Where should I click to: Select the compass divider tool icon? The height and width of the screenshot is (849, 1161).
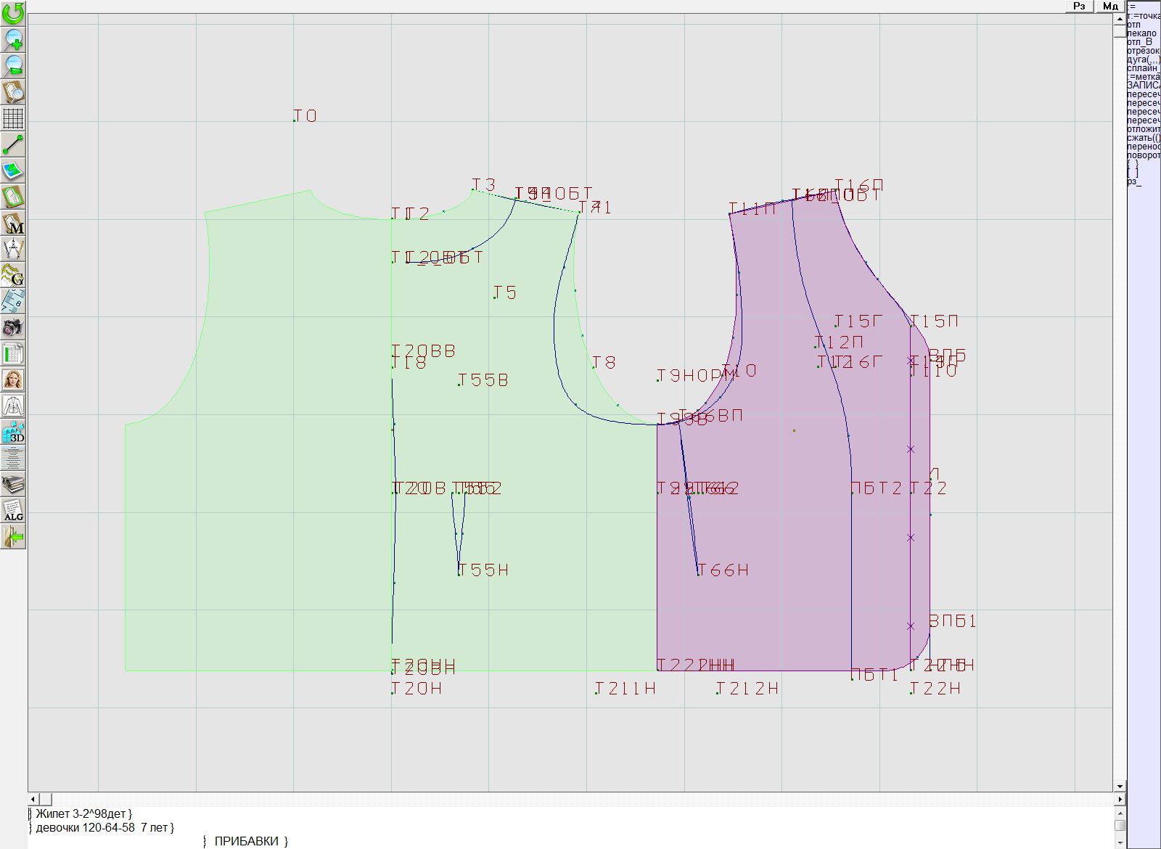(x=13, y=249)
